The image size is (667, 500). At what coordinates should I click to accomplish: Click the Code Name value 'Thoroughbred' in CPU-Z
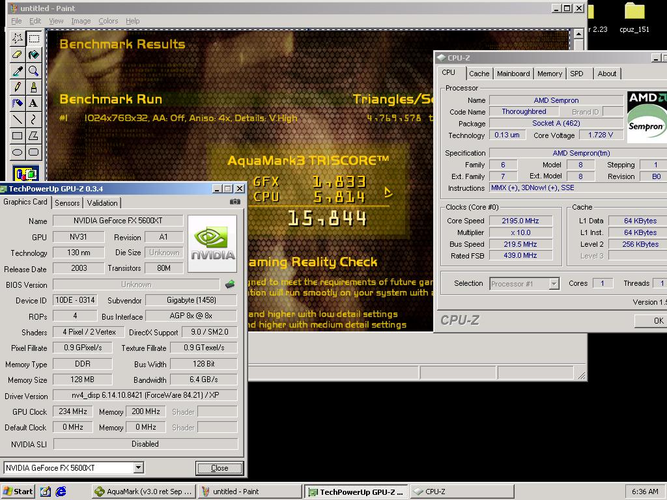click(524, 111)
